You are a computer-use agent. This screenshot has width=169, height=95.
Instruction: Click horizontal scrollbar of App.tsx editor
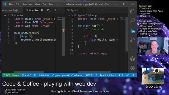click(94, 72)
